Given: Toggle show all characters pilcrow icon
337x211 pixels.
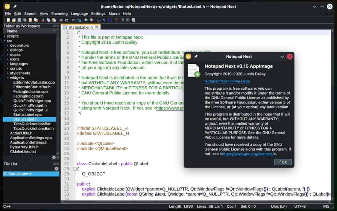Looking at the screenshot, I should point(104,20).
